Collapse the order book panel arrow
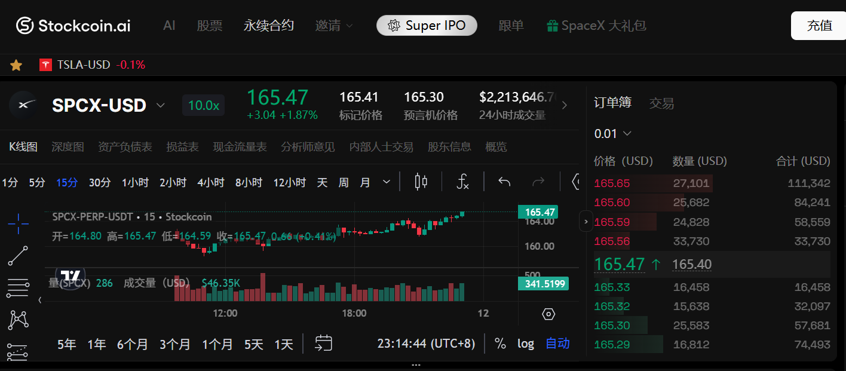Screen dimensions: 846x371 (586, 221)
